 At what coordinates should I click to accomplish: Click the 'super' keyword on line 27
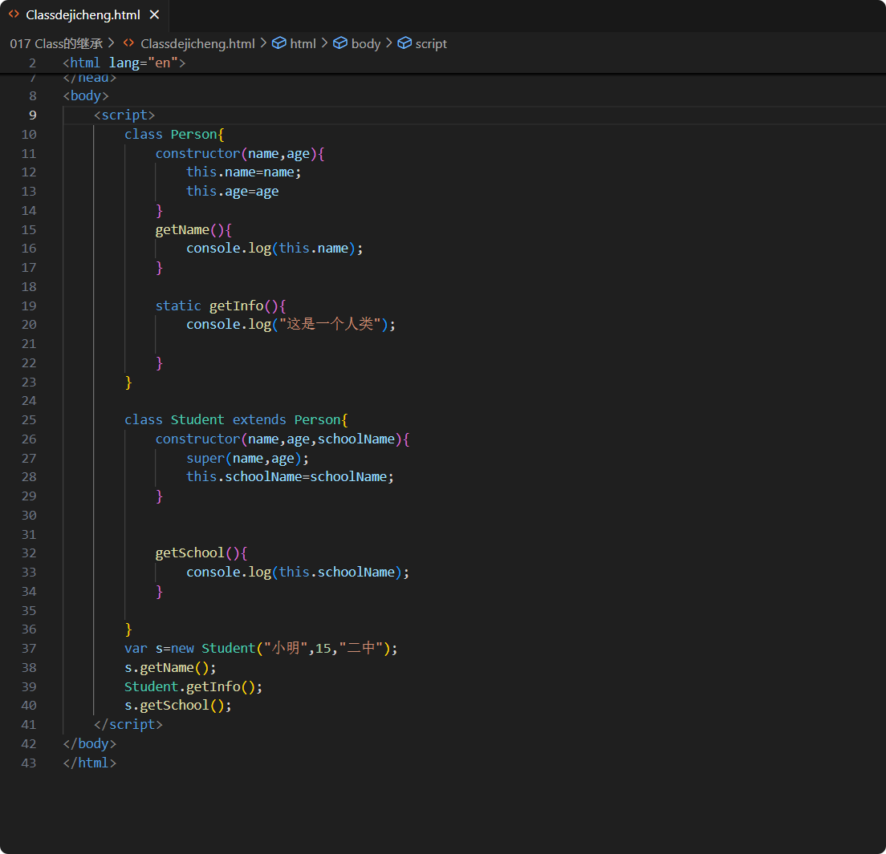205,458
